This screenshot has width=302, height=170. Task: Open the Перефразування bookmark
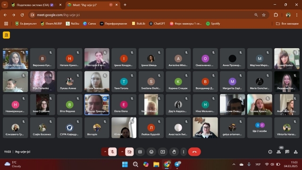114,24
